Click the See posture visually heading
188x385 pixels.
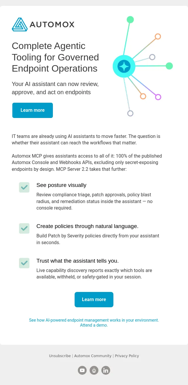[61, 185]
